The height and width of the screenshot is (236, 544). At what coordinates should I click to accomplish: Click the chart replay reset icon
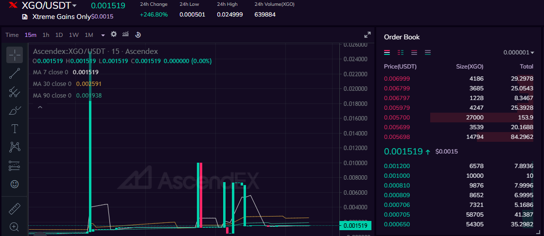pyautogui.click(x=138, y=34)
